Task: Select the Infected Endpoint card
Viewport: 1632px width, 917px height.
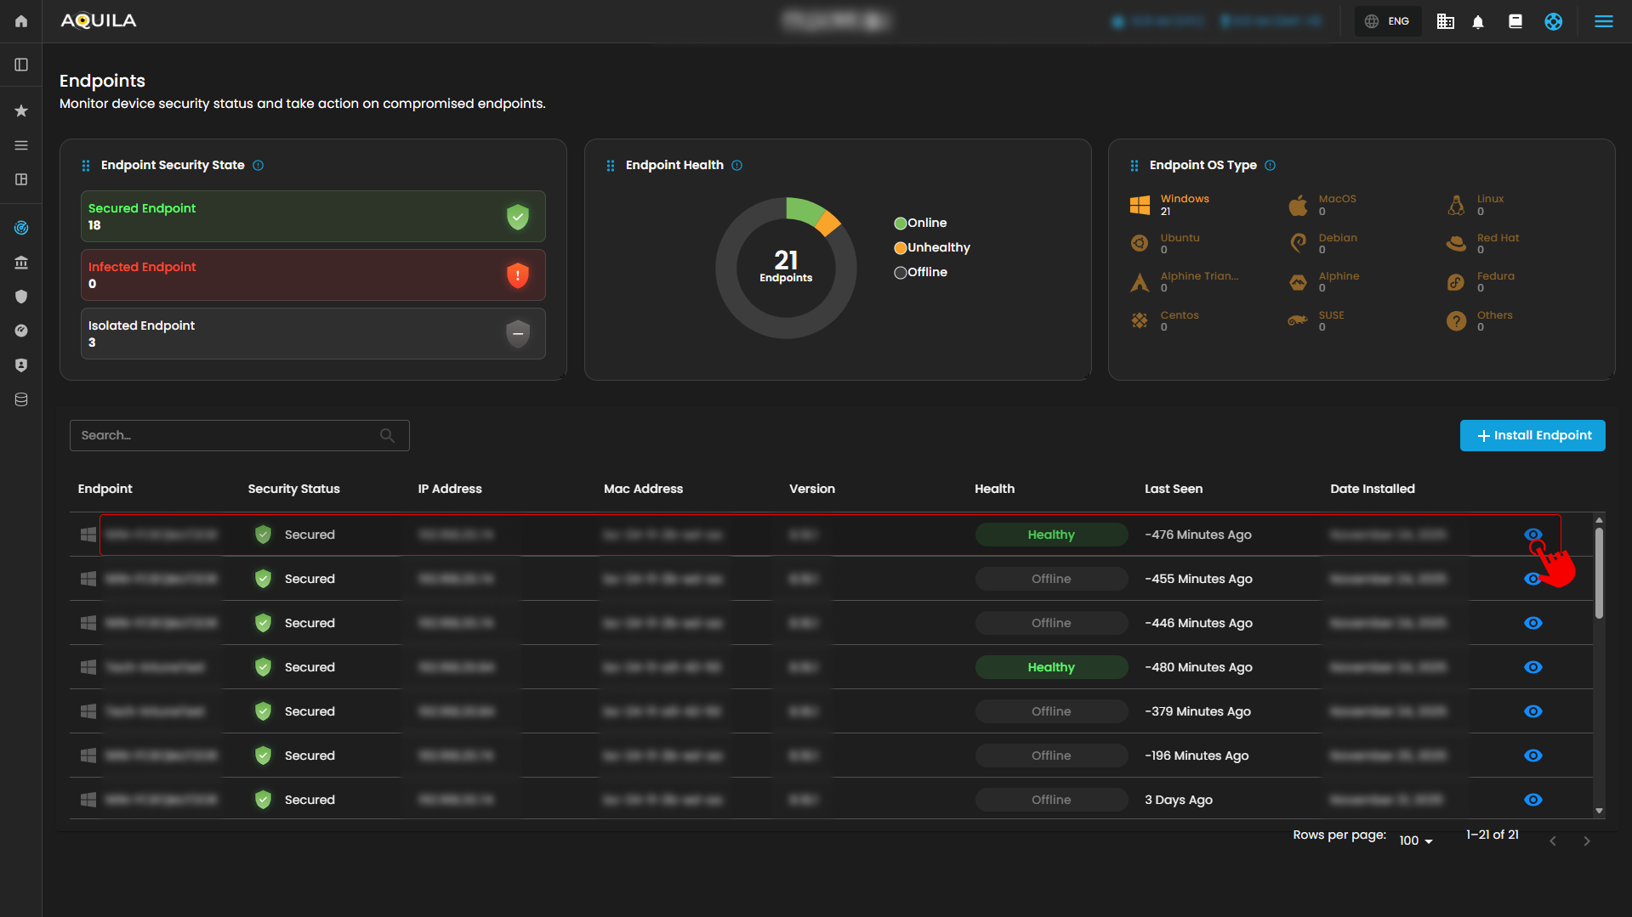Action: pyautogui.click(x=313, y=275)
